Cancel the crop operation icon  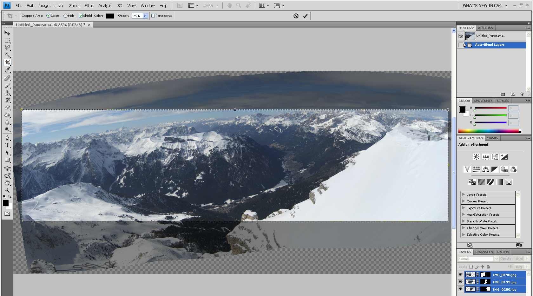[x=296, y=16]
